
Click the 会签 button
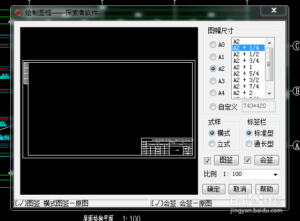tap(267, 160)
